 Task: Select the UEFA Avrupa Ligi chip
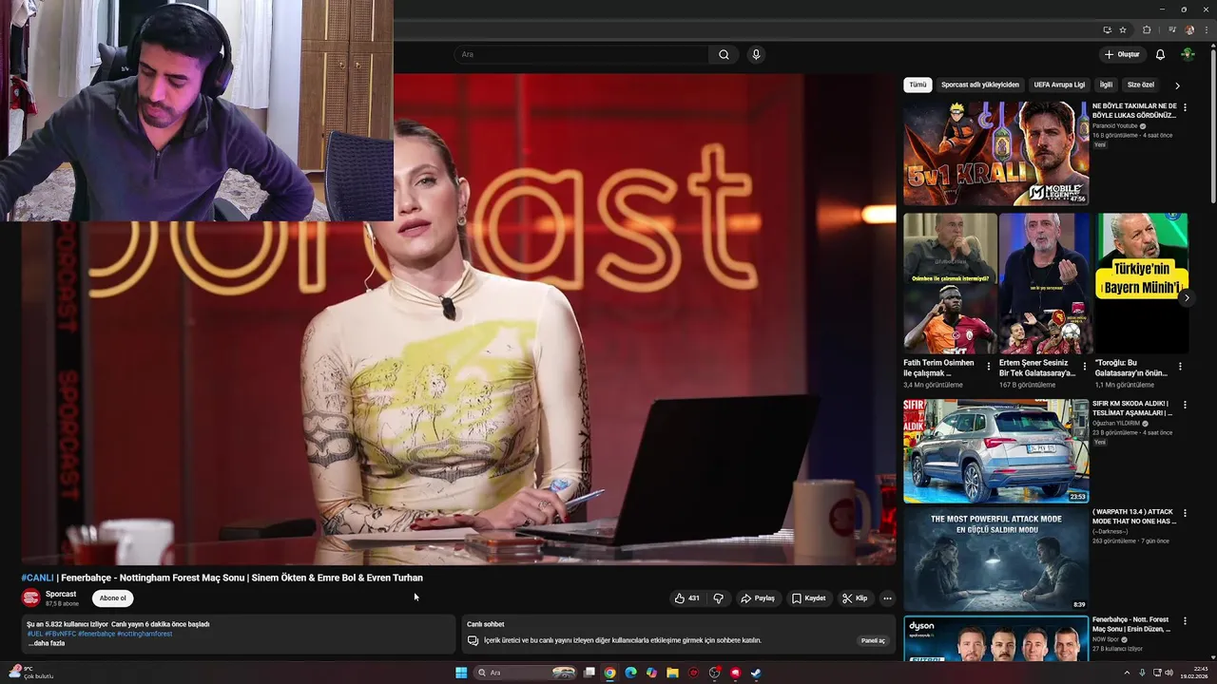pyautogui.click(x=1059, y=85)
